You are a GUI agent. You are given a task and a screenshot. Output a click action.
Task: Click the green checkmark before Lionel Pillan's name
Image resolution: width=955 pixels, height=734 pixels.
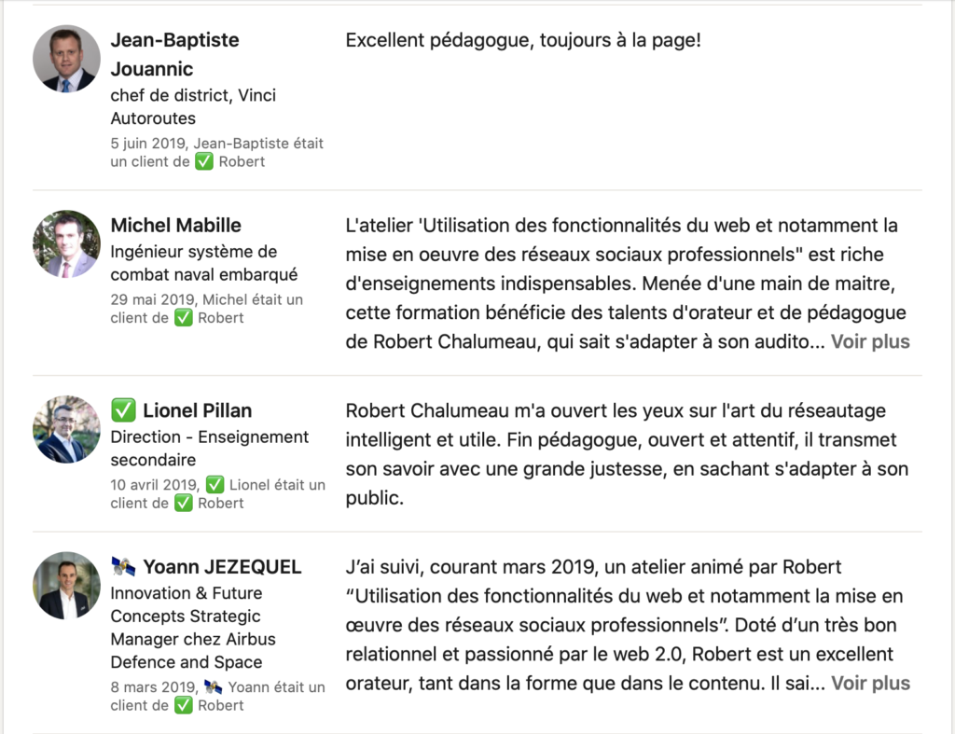[123, 410]
